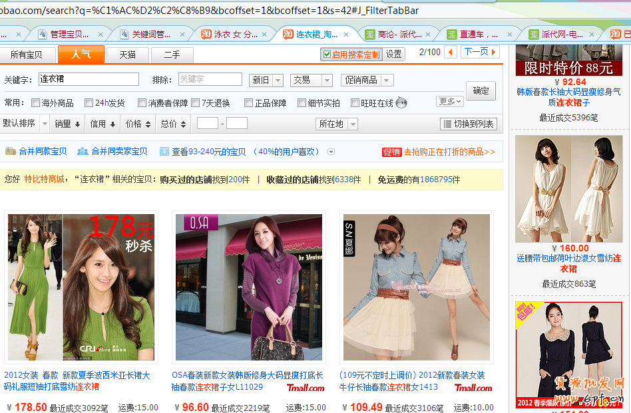Open the green dress 178元 product image

point(81,287)
